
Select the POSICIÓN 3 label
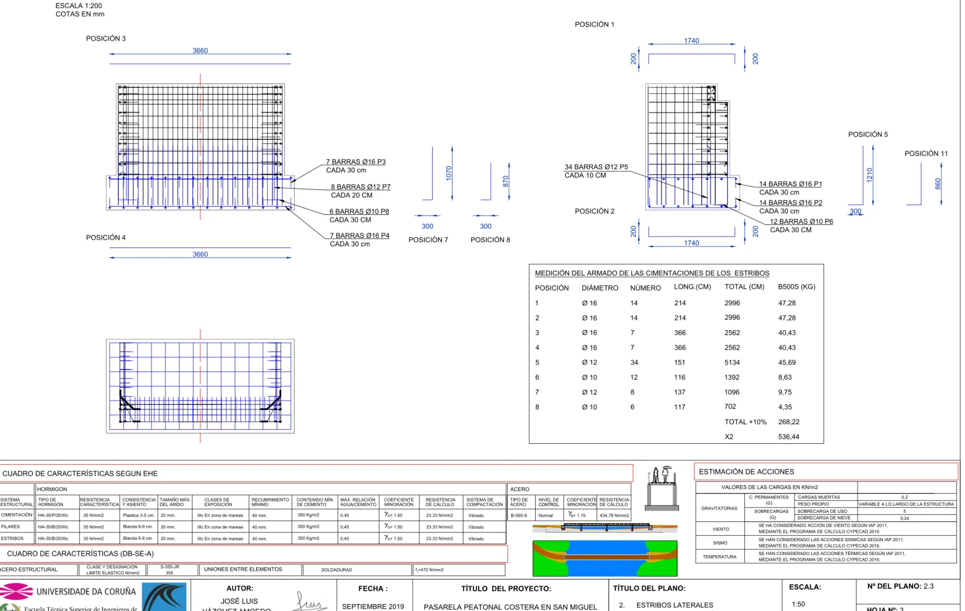[106, 38]
